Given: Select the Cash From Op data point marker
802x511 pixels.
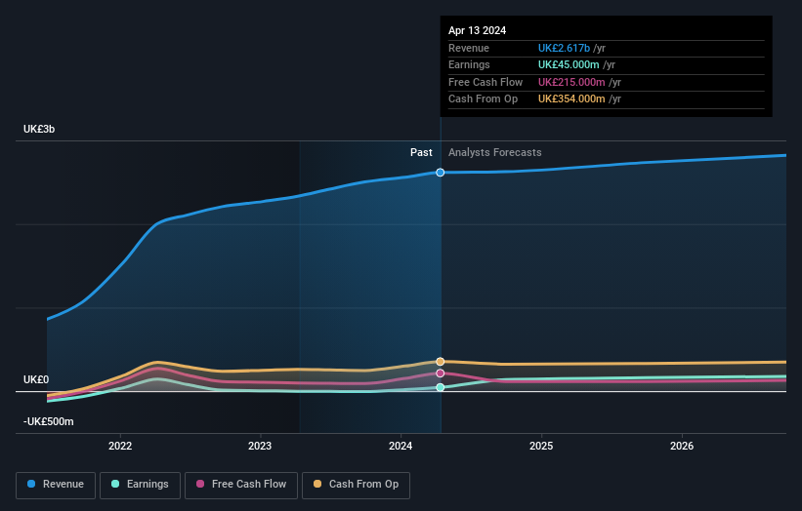Looking at the screenshot, I should pos(440,362).
